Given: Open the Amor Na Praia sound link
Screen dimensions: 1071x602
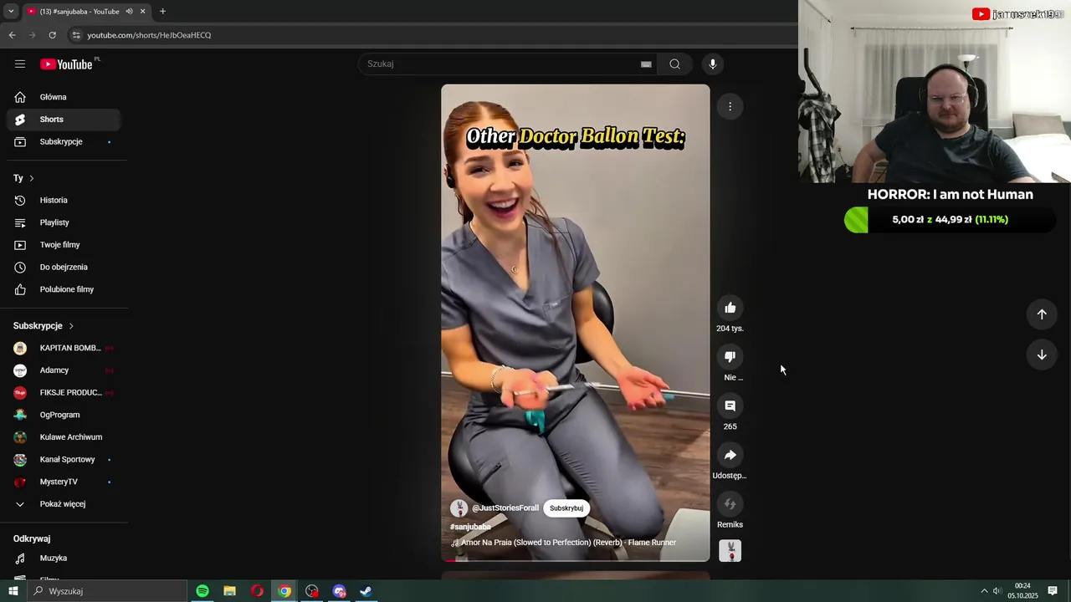Looking at the screenshot, I should coord(563,543).
